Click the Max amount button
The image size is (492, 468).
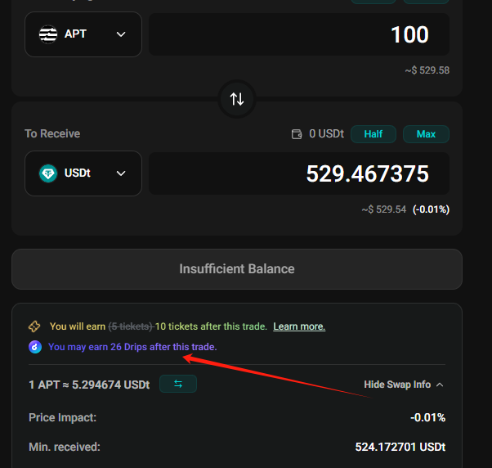[x=426, y=134]
